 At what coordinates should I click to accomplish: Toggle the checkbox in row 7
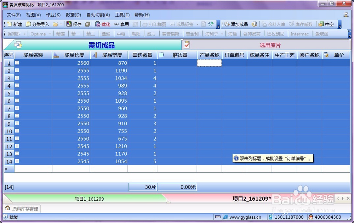(17, 108)
